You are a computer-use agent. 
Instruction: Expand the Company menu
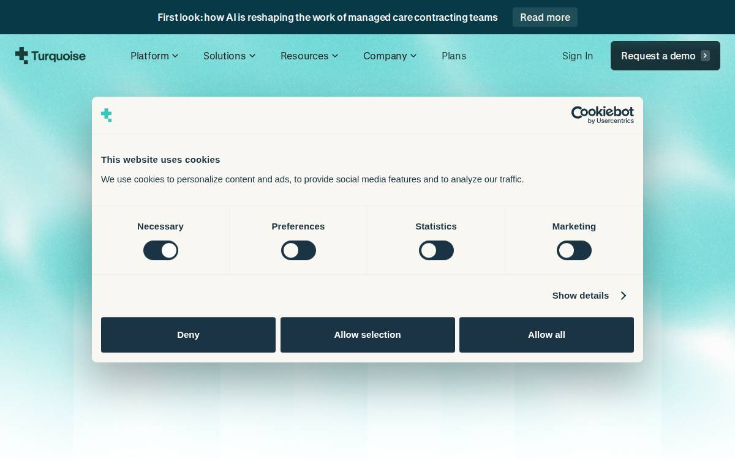click(x=390, y=56)
